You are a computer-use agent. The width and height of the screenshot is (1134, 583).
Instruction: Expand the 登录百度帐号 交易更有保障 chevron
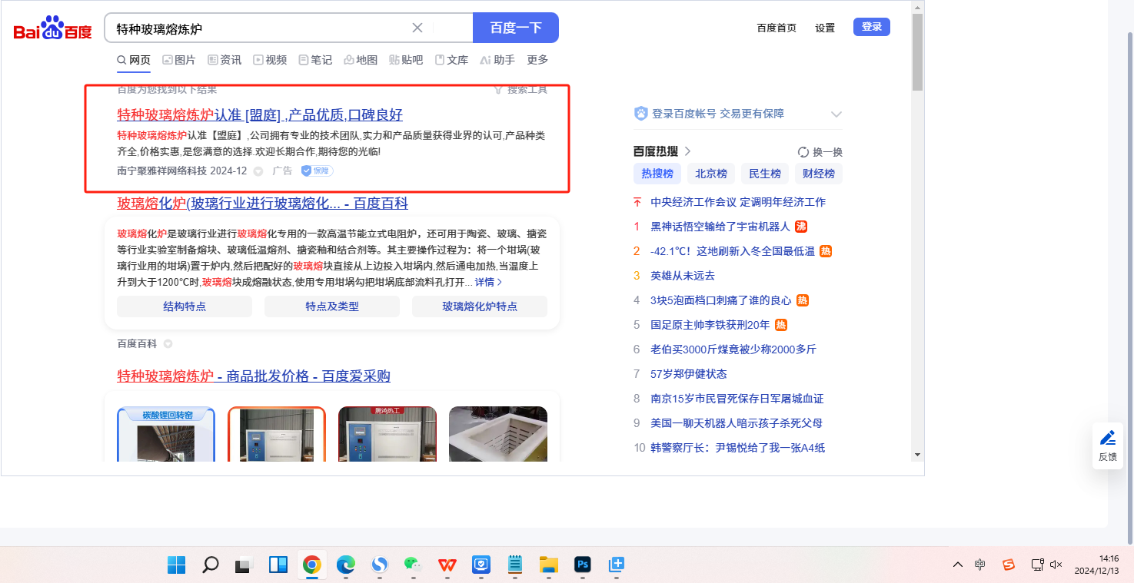click(x=836, y=114)
